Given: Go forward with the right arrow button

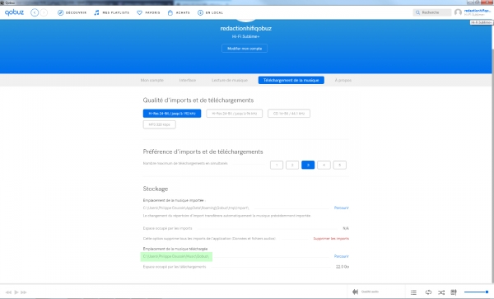Looking at the screenshot, I should 44,12.
